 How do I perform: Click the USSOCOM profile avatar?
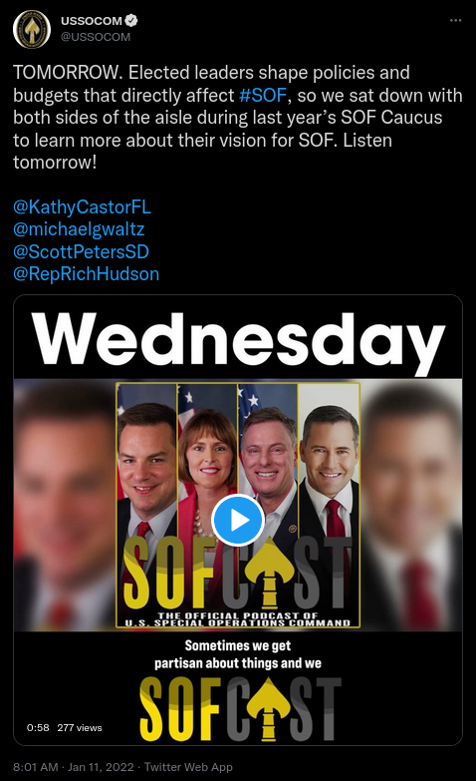click(x=32, y=29)
